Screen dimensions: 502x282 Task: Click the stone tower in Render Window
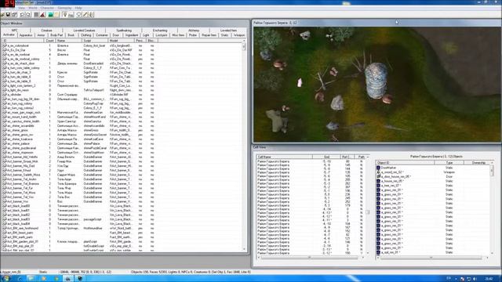(376, 80)
